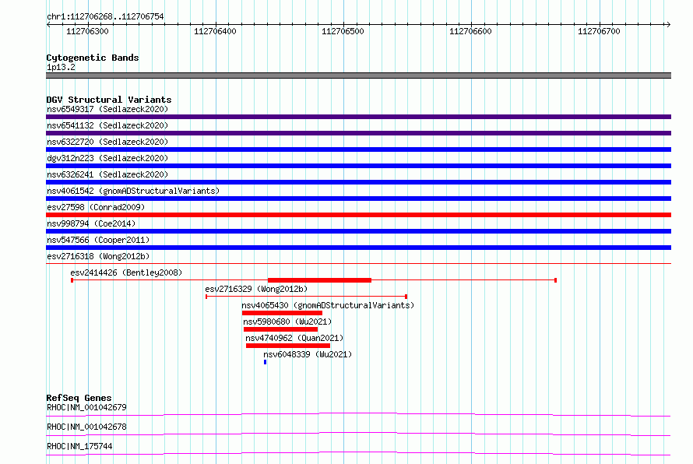Click the chr1:112706268..112706754 region label
The height and width of the screenshot is (464, 693).
coord(105,16)
